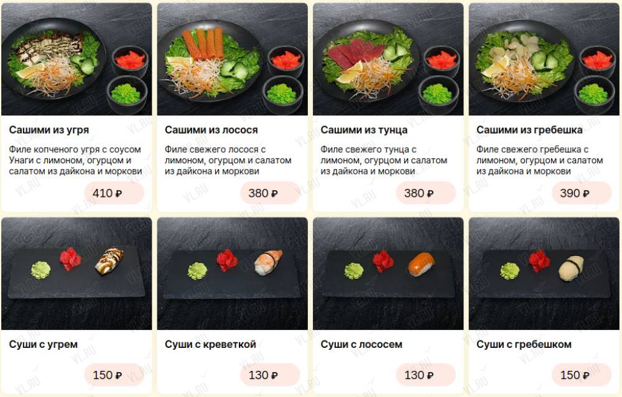Add Суши с креветкой via its 130 ₽ button

click(270, 375)
